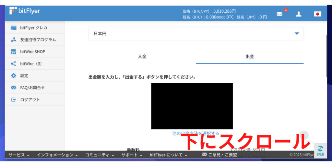Click the ご意見・ご要望 envelope icon
332x166 pixels.
(x=204, y=155)
